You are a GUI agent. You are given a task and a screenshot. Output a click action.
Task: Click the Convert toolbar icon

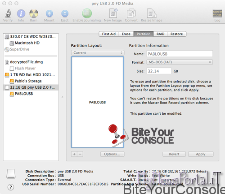[131, 13]
